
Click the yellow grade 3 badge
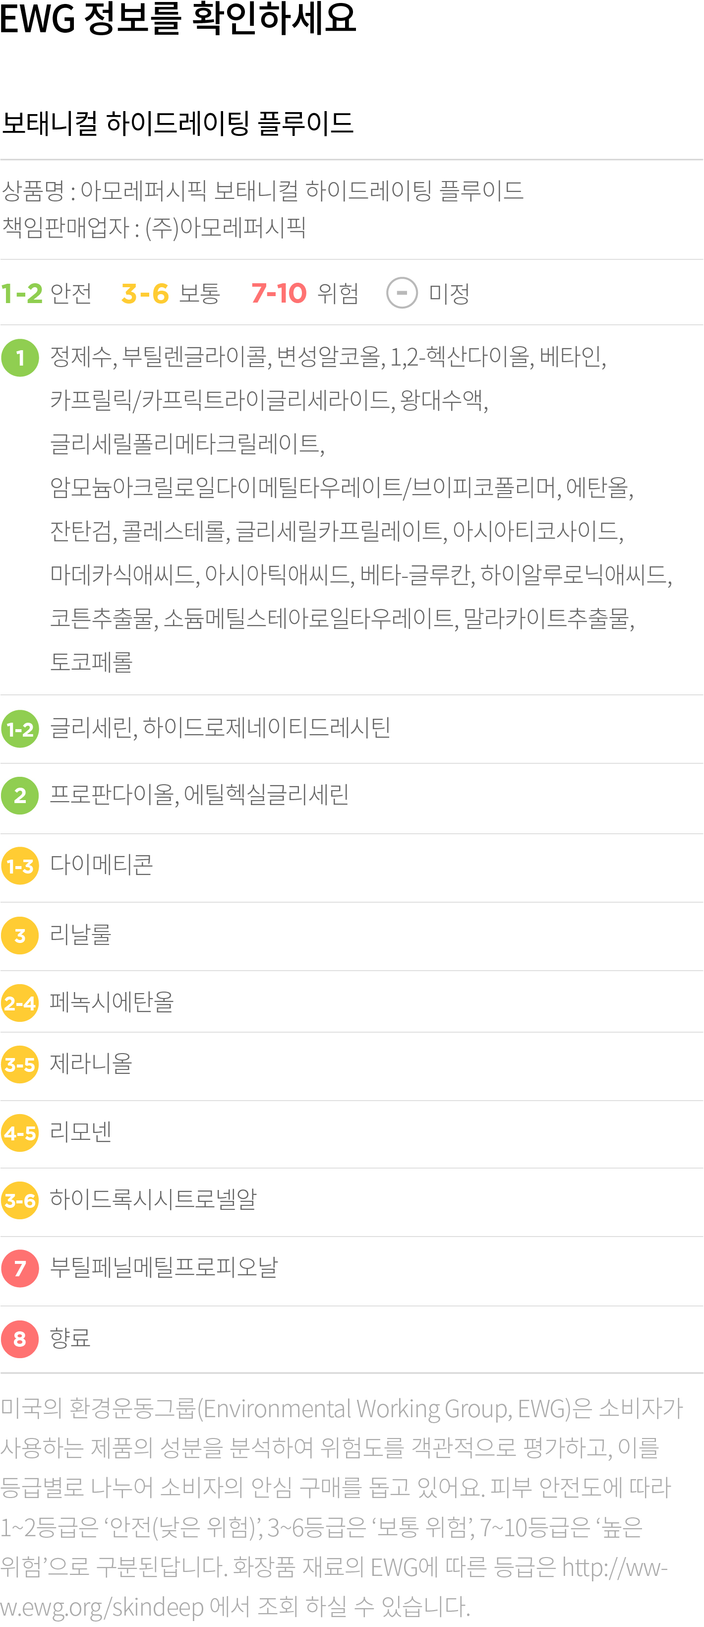(20, 935)
